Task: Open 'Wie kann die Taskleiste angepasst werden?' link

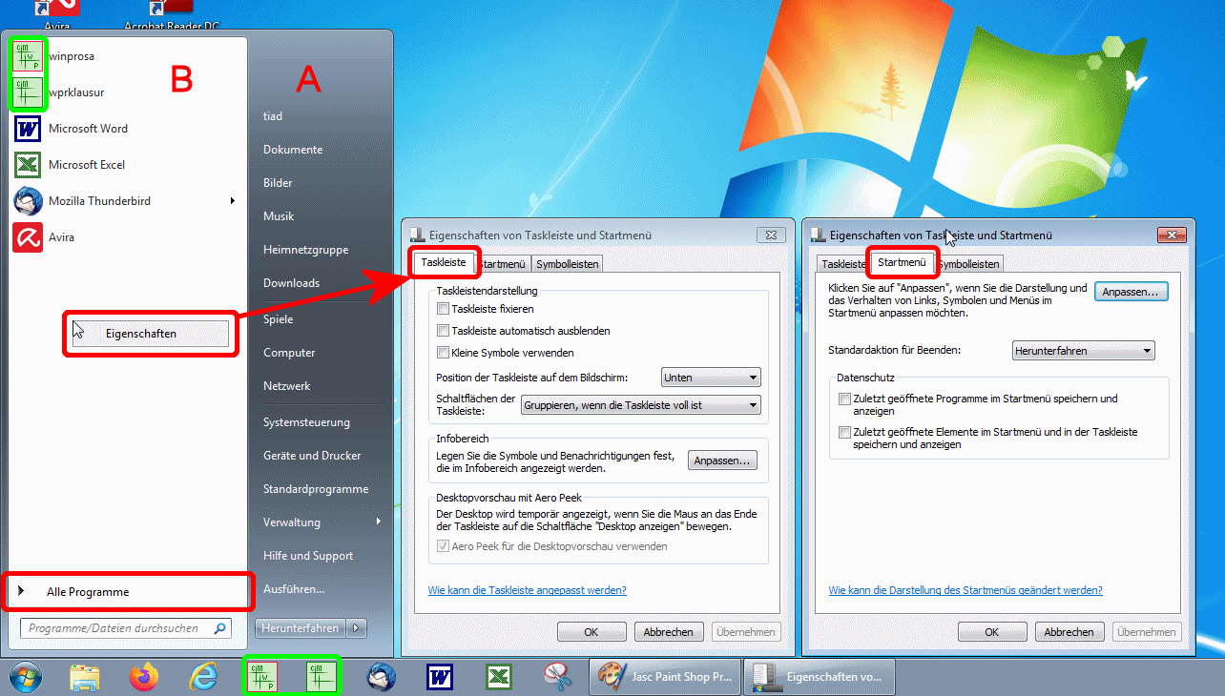Action: coord(527,590)
